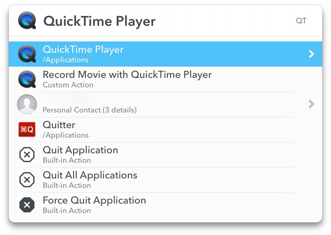
Task: Select the QuickTime Player /Applications result text
Action: [83, 54]
